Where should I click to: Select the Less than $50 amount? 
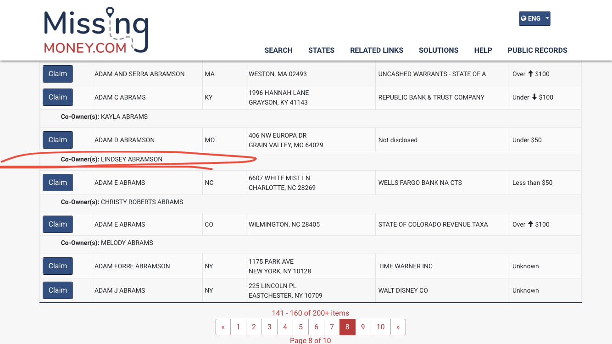(x=533, y=183)
